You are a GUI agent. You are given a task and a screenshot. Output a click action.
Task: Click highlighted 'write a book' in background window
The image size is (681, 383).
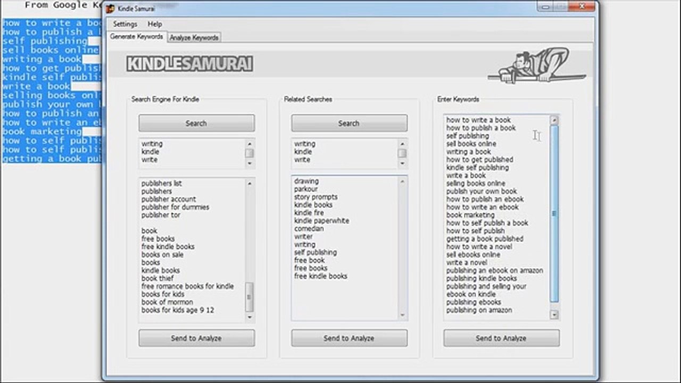point(36,86)
